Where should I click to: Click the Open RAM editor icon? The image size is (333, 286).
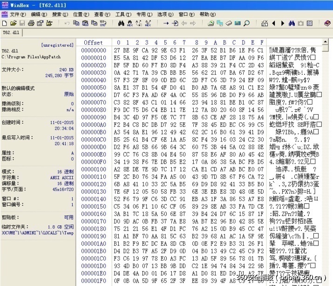pos(229,23)
